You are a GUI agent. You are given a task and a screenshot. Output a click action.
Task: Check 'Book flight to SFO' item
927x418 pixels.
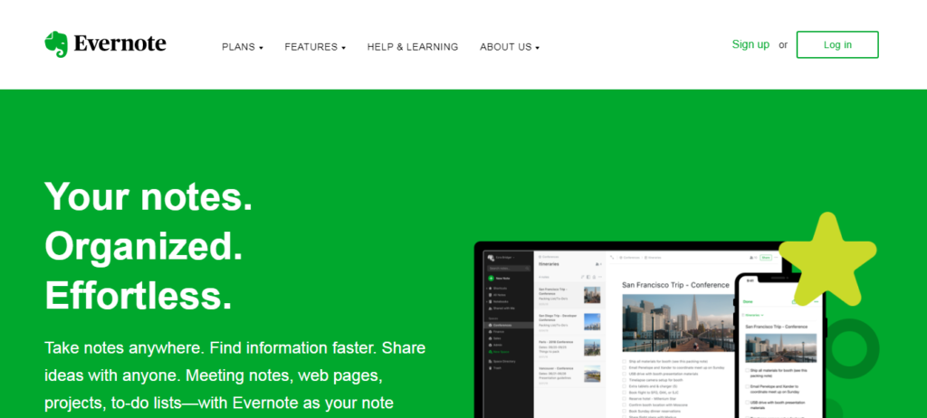point(625,393)
